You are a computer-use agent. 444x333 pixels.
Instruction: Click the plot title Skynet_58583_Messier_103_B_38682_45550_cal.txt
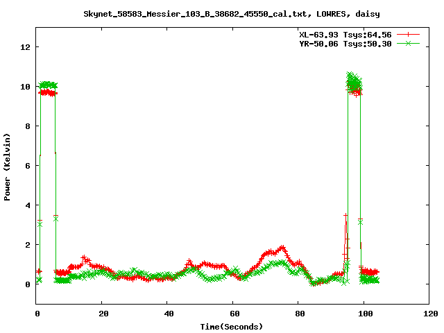tap(195, 14)
